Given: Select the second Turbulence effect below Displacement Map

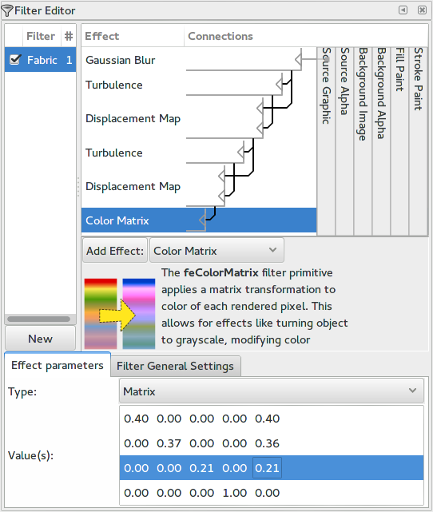Looking at the screenshot, I should [114, 153].
